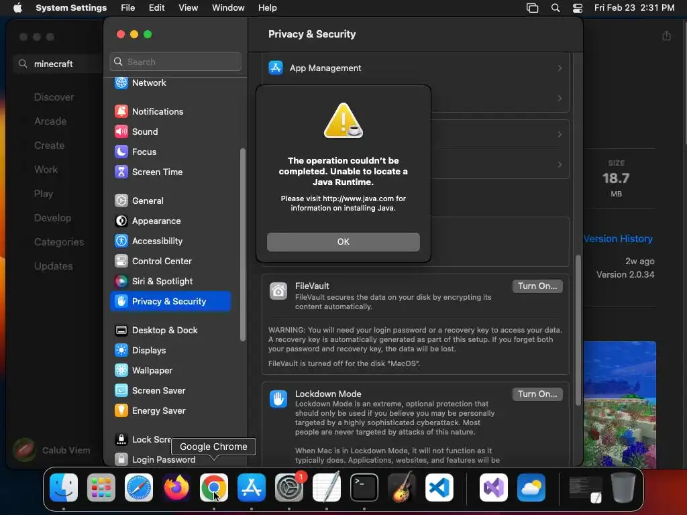Open the Edit menu
Viewport: 687px width, 515px height.
click(x=156, y=8)
